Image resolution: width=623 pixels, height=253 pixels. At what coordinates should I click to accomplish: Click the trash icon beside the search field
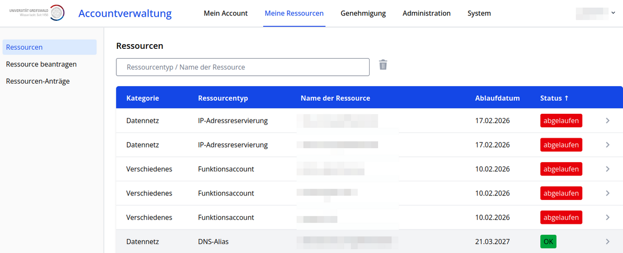coord(383,65)
